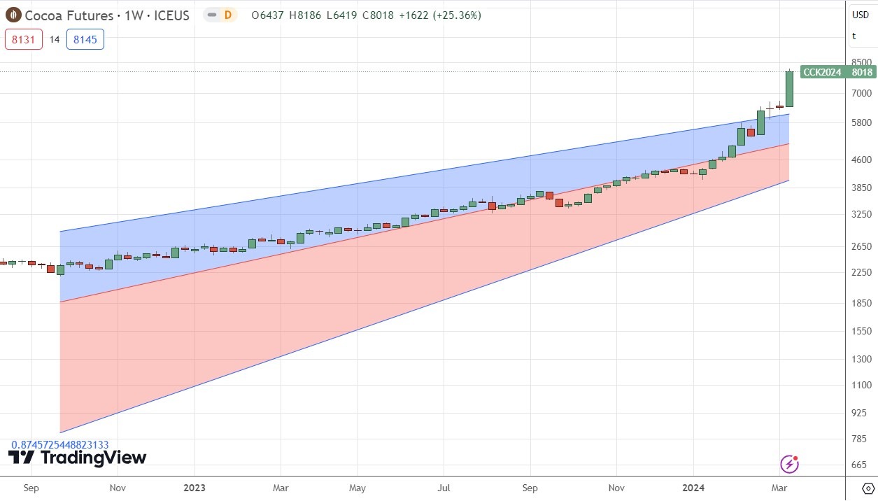This screenshot has width=878, height=501.
Task: Click the 2024 time axis label
Action: tap(693, 488)
